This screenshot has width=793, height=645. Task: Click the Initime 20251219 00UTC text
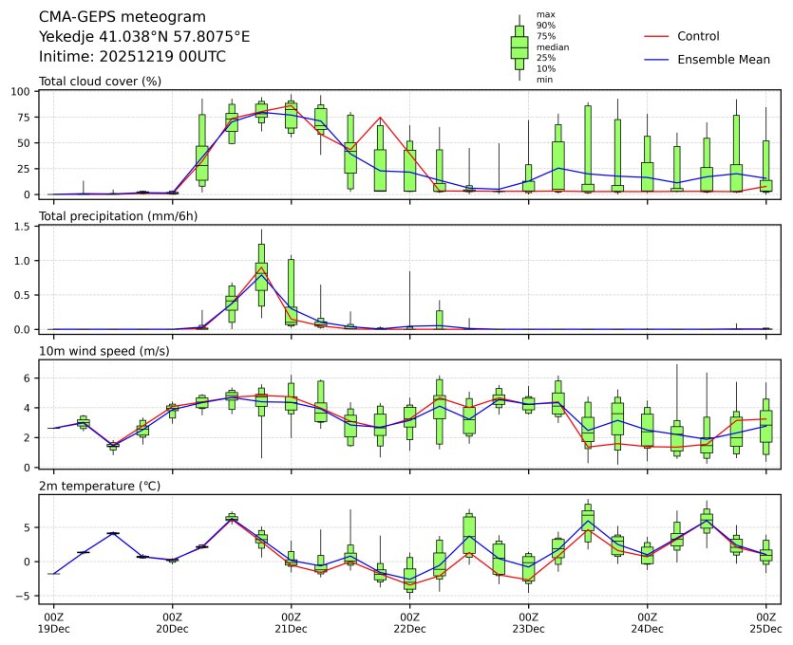click(132, 56)
